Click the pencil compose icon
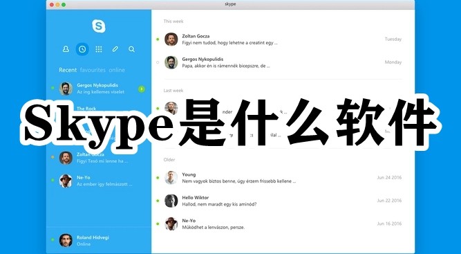461x254 pixels. tap(115, 49)
